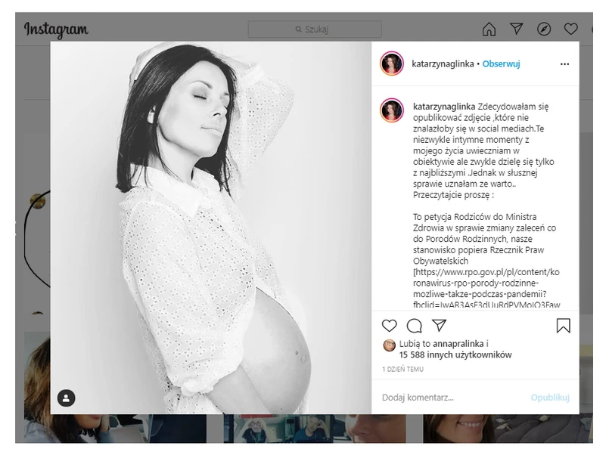View list of 15 588 innych użytkowników
Screen dimensions: 609x455
point(455,355)
